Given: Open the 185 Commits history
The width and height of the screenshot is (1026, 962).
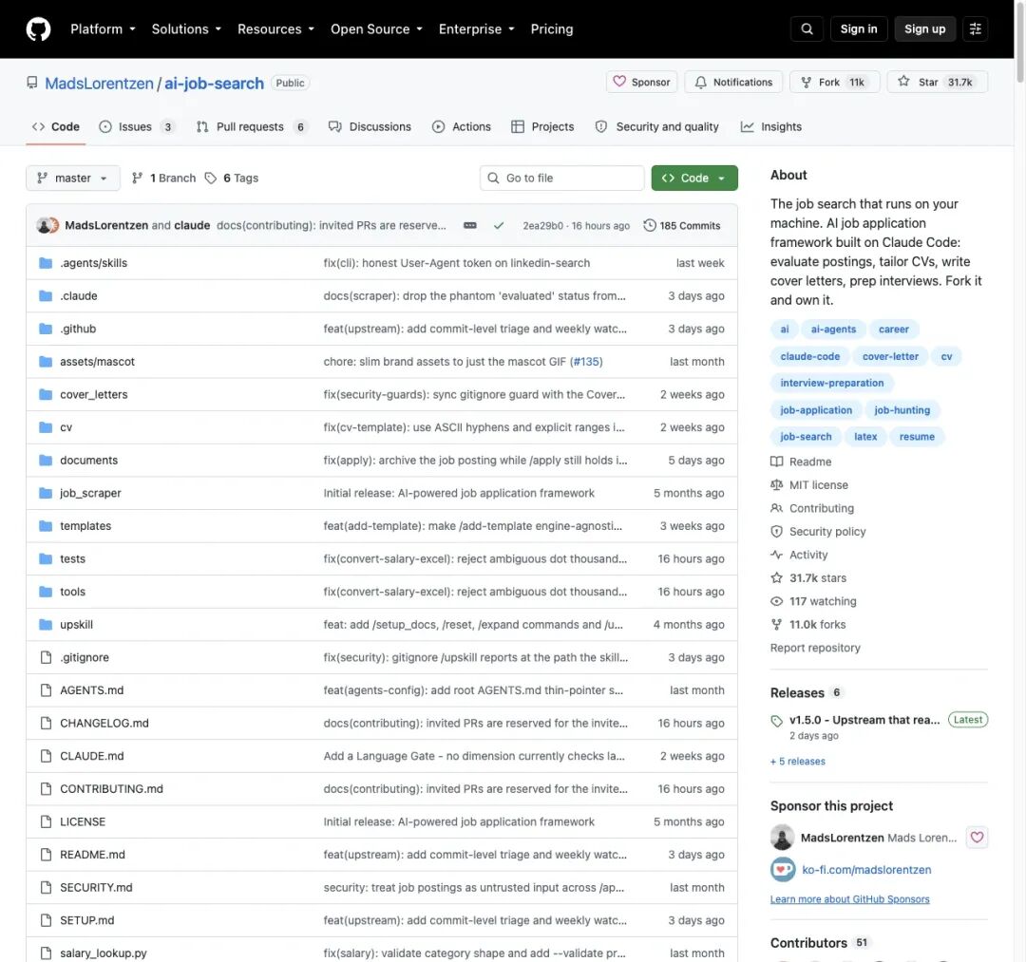Looking at the screenshot, I should pos(682,226).
